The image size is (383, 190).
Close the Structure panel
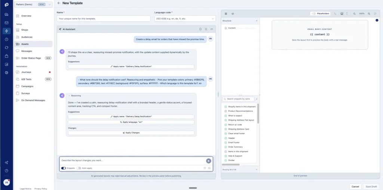257,21
